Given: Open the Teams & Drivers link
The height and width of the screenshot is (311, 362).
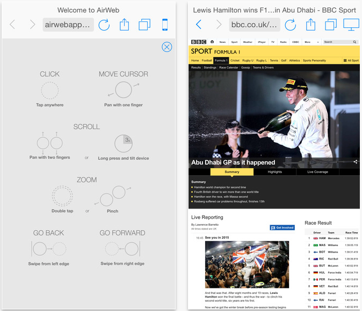Looking at the screenshot, I should click(x=263, y=68).
